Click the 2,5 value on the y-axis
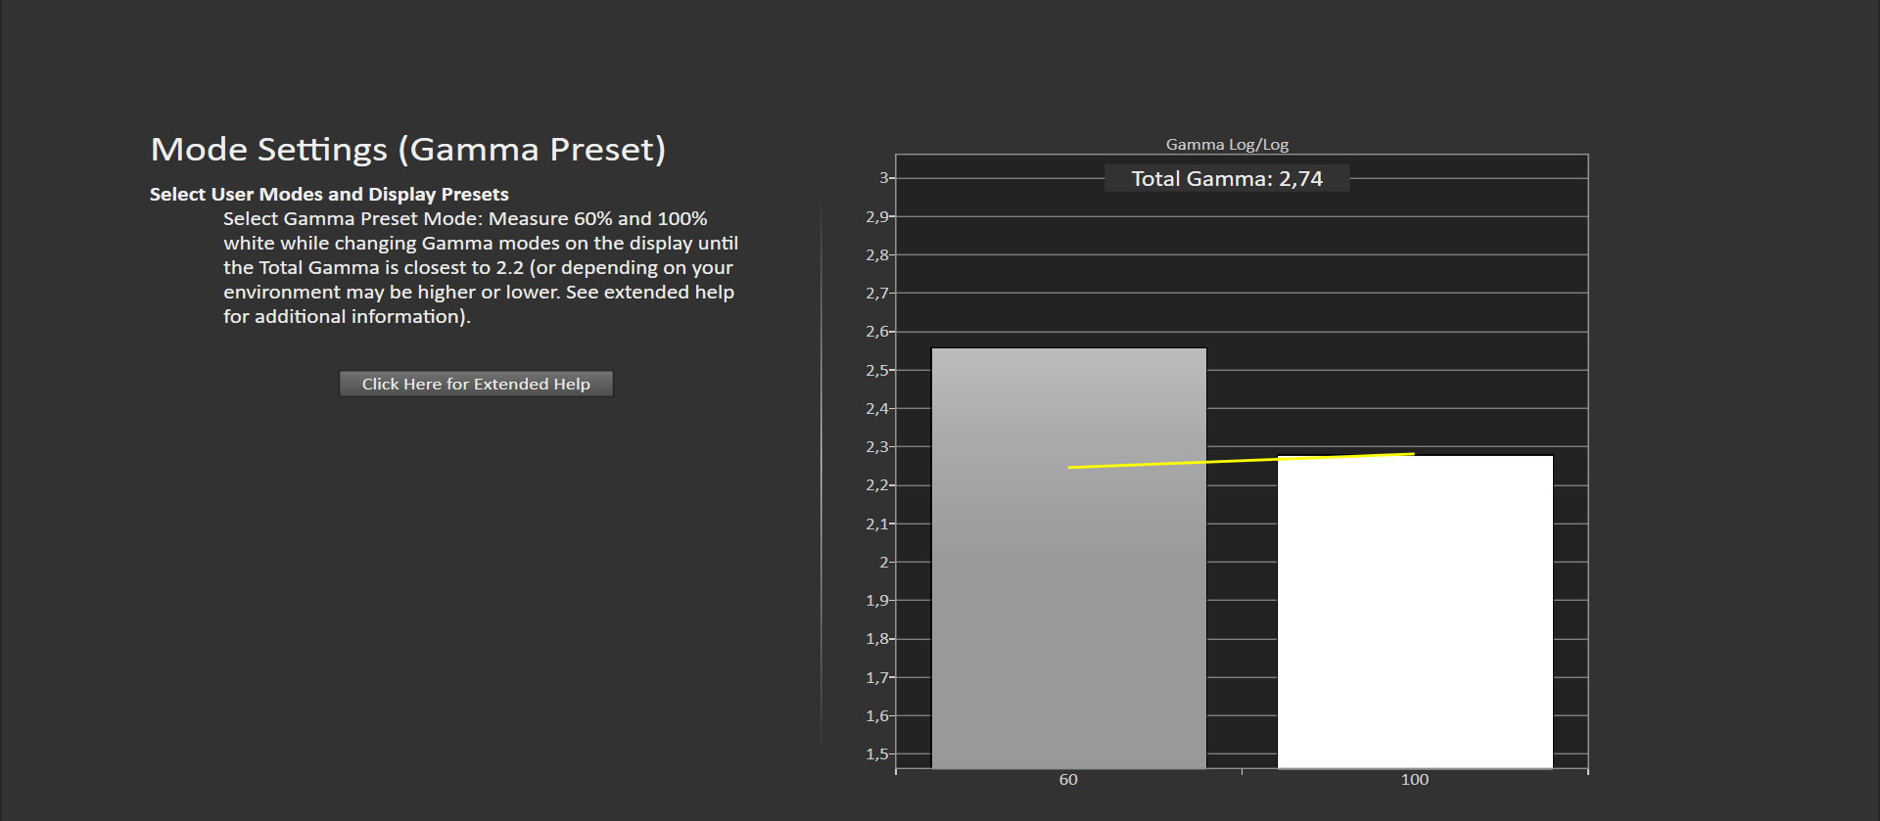The height and width of the screenshot is (821, 1880). coord(877,371)
